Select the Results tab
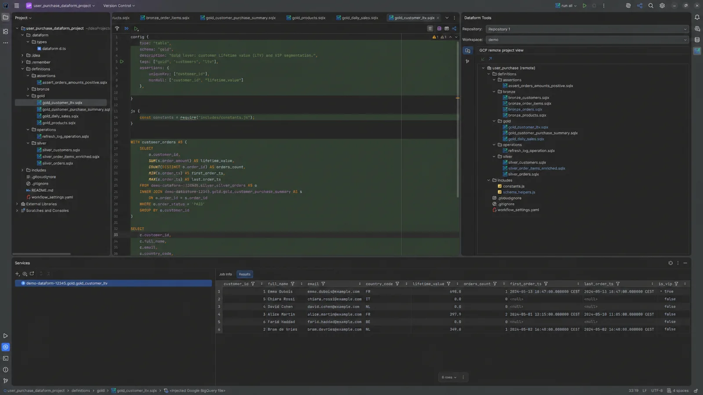This screenshot has height=395, width=703. [245, 274]
